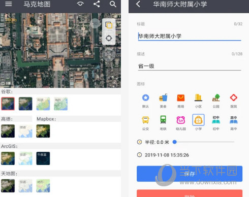Image resolution: width=249 pixels, height=197 pixels.
Task: Tap the clock icon beside the date
Action: pyautogui.click(x=139, y=155)
